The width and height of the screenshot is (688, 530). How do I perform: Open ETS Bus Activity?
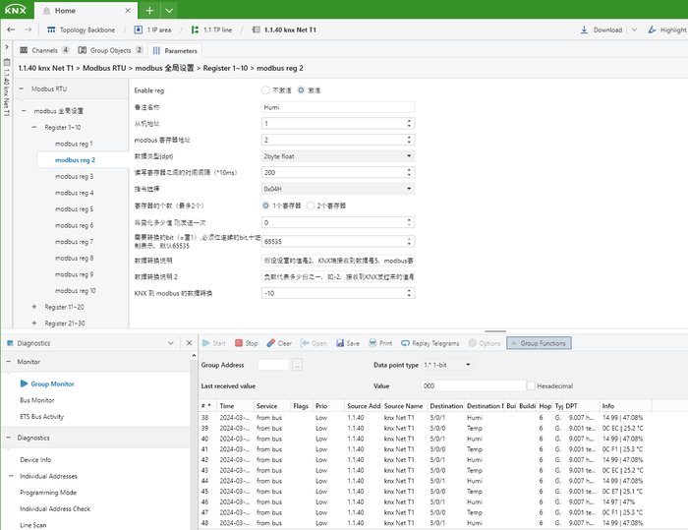(41, 416)
